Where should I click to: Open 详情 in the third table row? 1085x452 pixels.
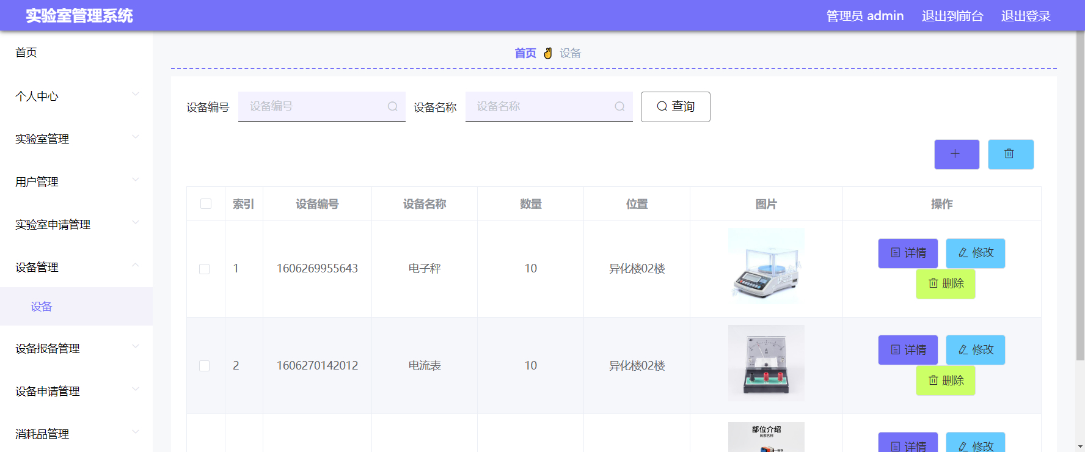[x=908, y=443]
